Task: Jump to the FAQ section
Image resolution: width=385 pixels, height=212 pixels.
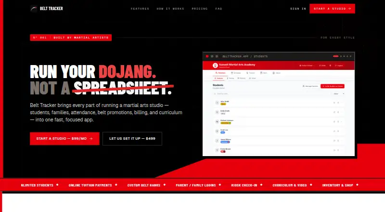Action: (219, 9)
